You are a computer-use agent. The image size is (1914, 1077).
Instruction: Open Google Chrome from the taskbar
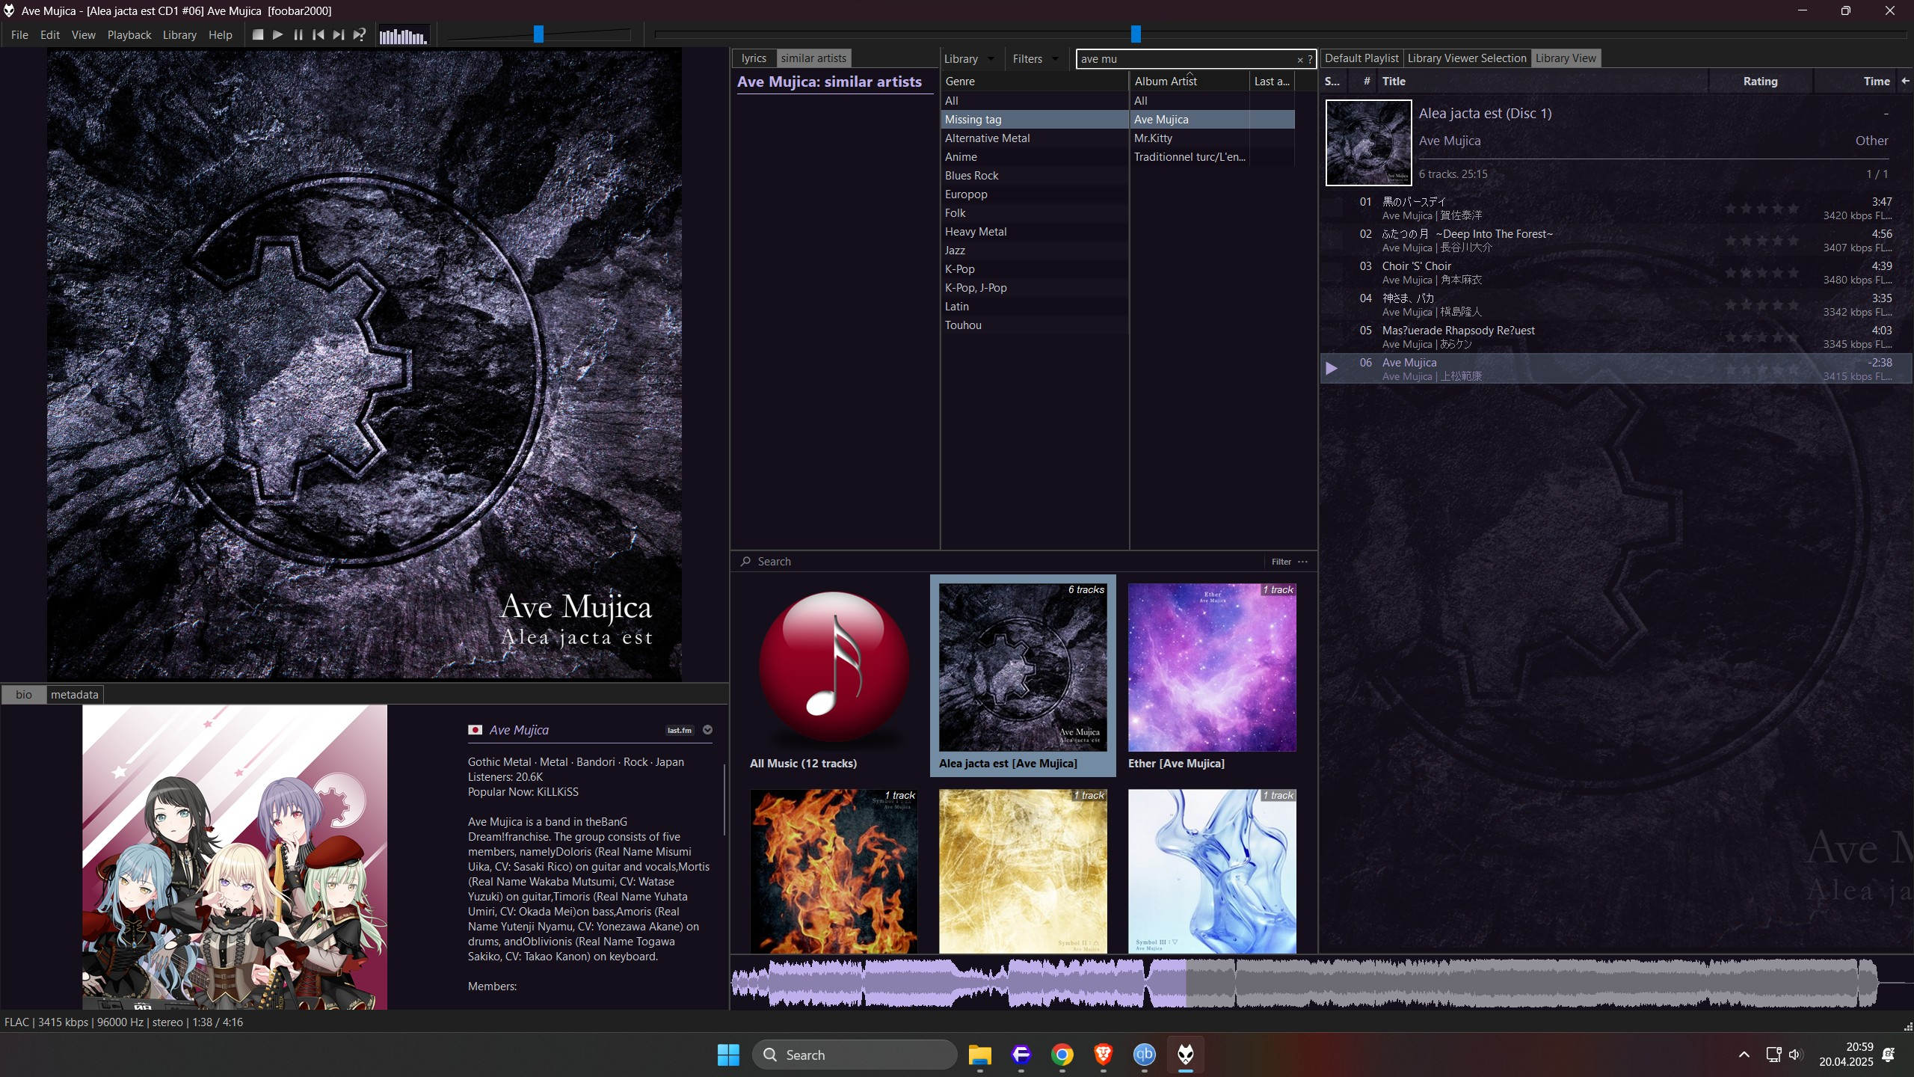pyautogui.click(x=1062, y=1055)
